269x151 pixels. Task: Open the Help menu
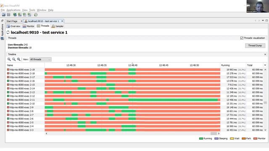(50, 10)
